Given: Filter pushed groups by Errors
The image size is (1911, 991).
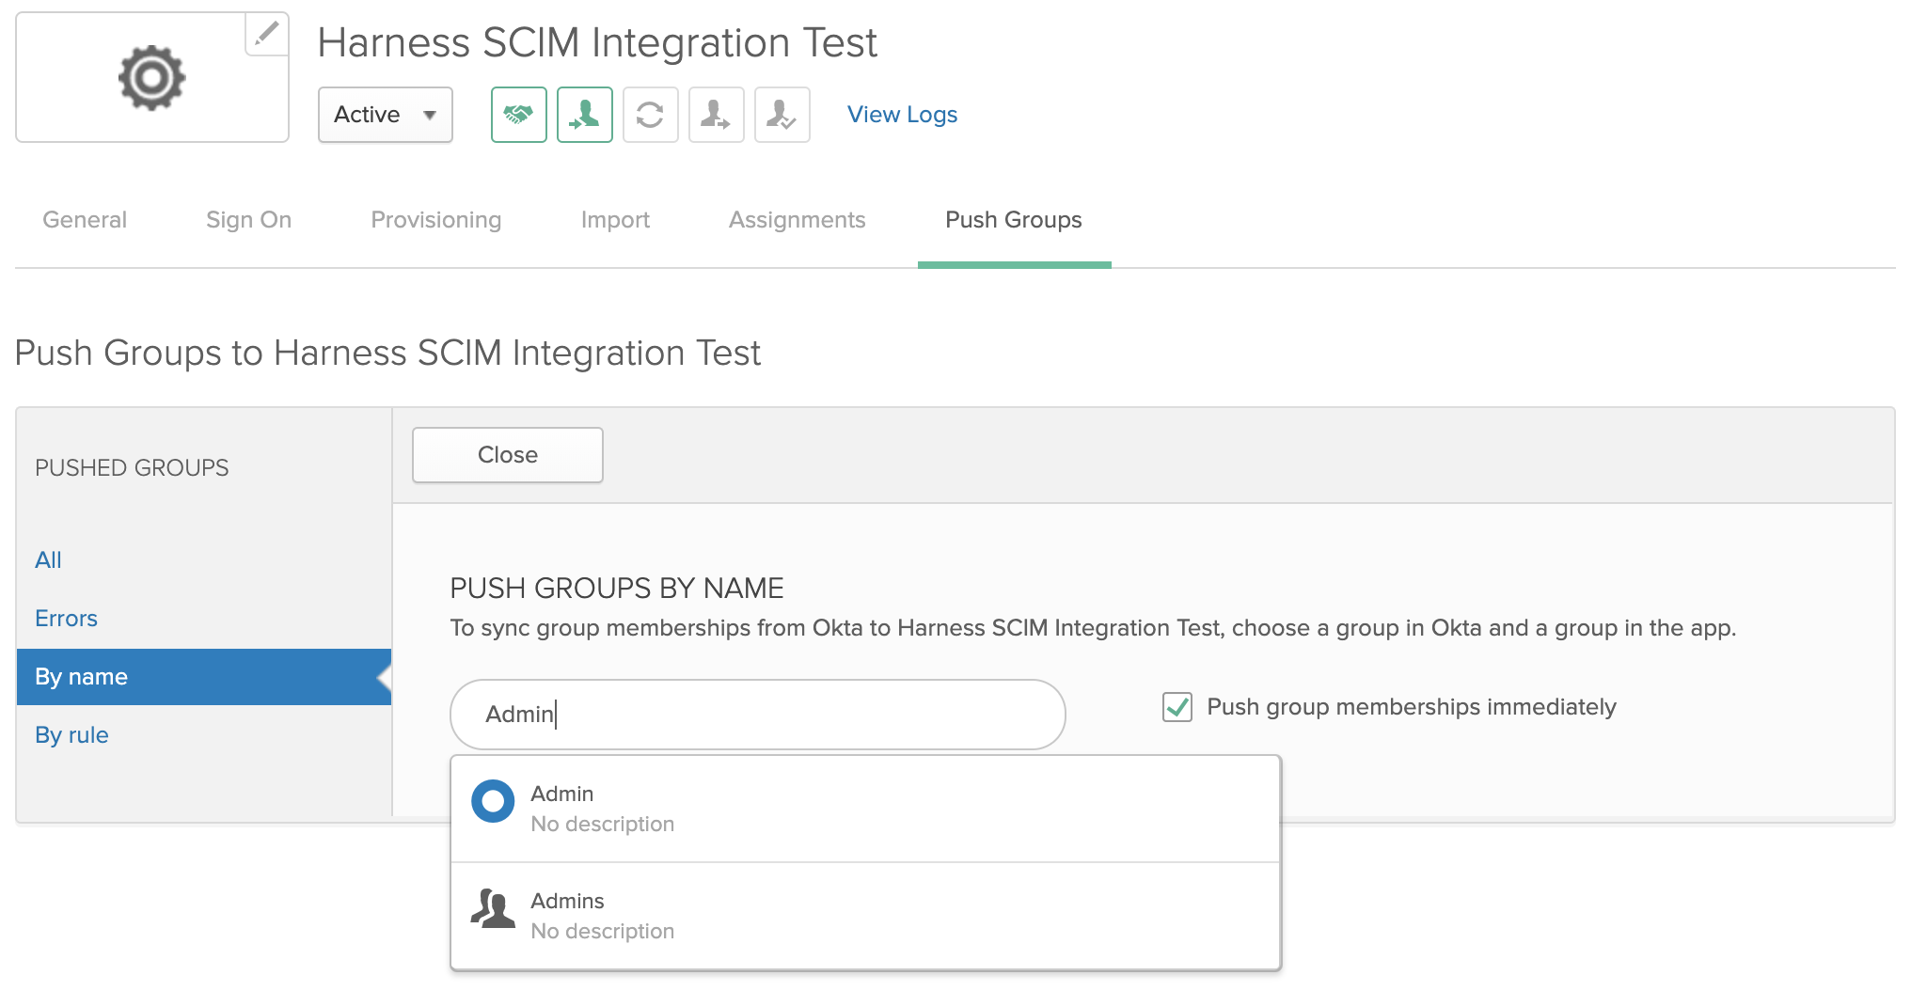Looking at the screenshot, I should coord(66,619).
